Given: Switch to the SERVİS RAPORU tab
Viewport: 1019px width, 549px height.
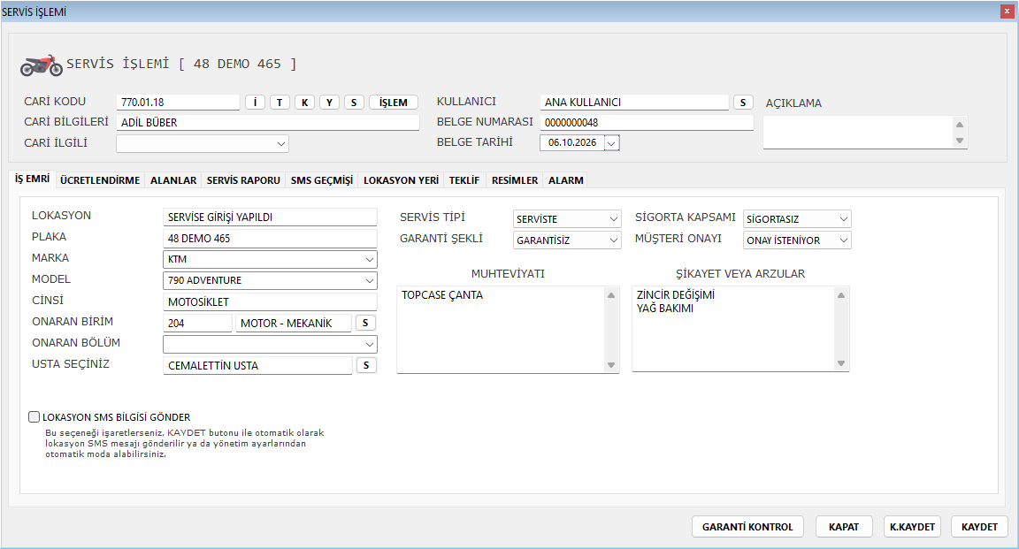Looking at the screenshot, I should coord(244,180).
